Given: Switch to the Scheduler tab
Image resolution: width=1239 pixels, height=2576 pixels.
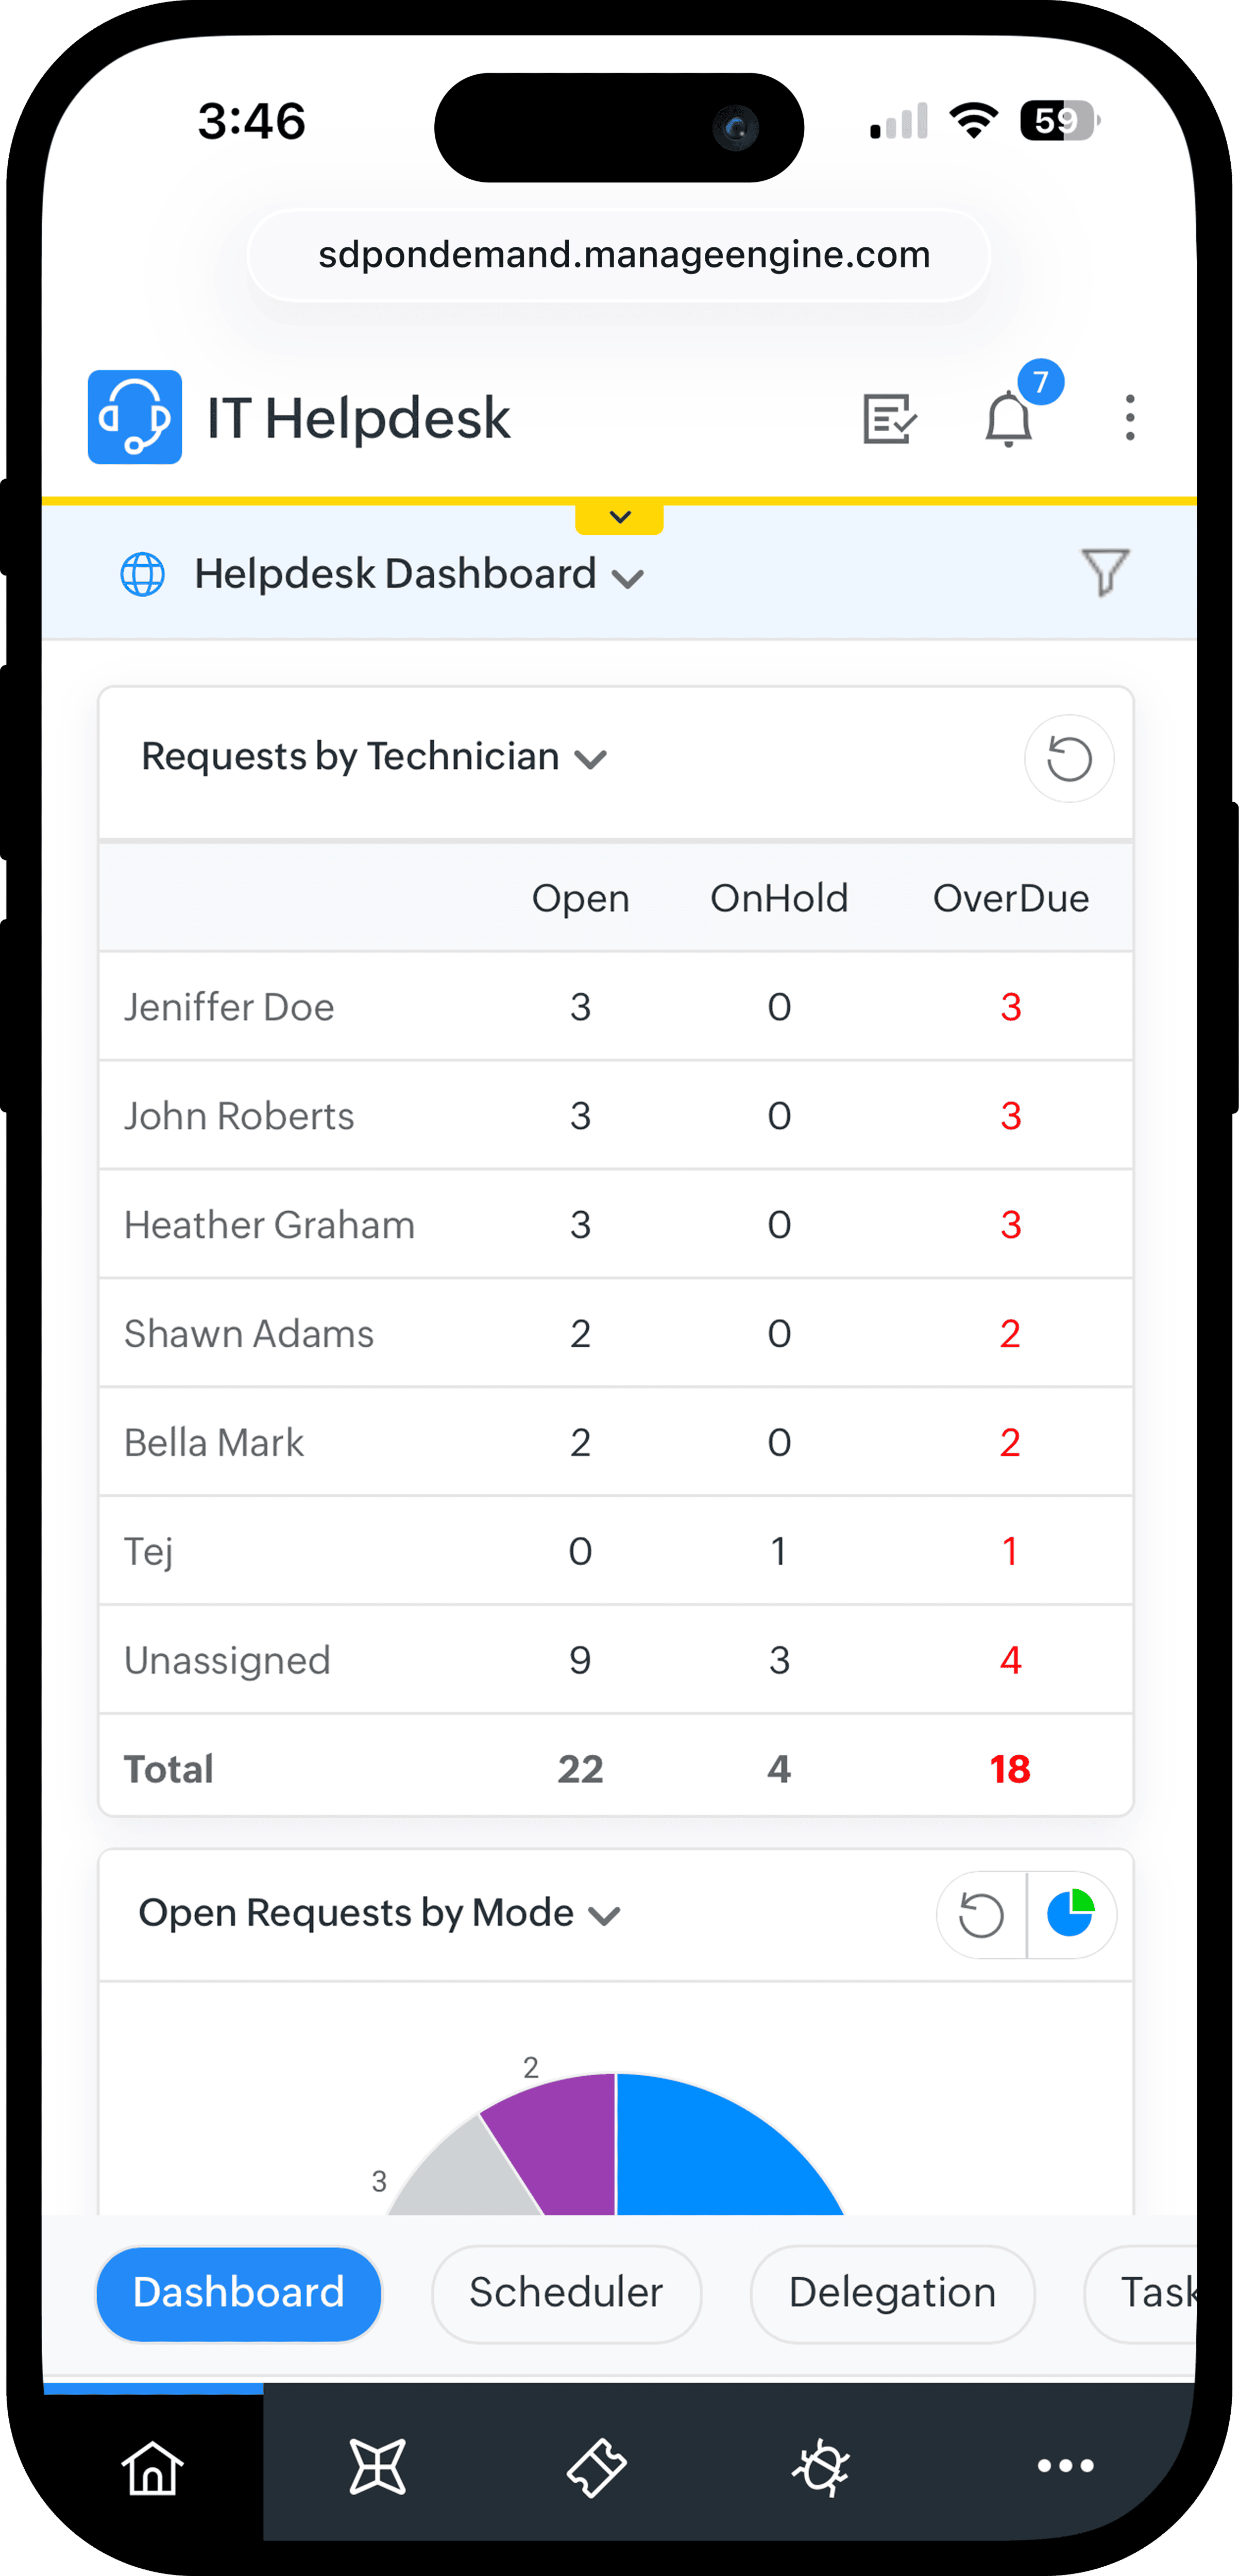Looking at the screenshot, I should [566, 2293].
